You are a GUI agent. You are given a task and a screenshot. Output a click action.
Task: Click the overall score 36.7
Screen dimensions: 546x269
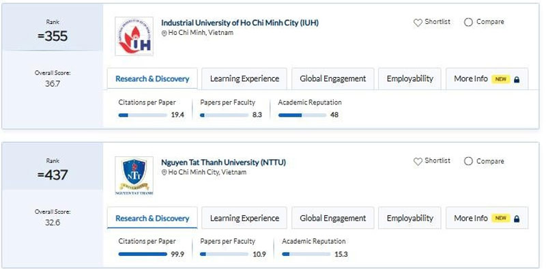click(53, 84)
